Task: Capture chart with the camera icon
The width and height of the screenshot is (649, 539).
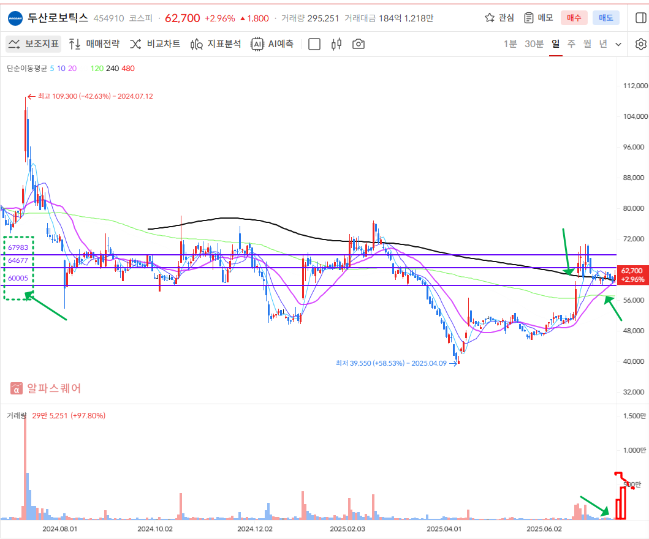Action: (x=359, y=44)
